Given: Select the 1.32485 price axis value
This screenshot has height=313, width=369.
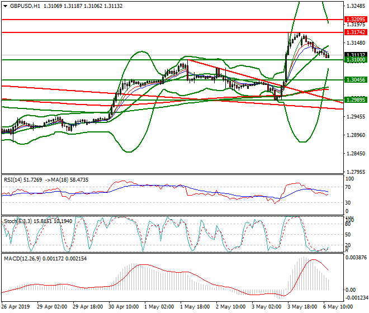Looking at the screenshot, I should [x=356, y=6].
